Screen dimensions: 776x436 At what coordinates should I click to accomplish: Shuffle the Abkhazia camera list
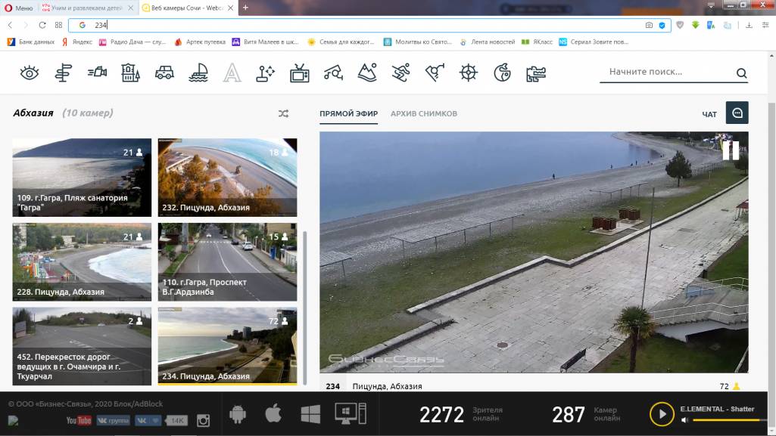pos(283,113)
